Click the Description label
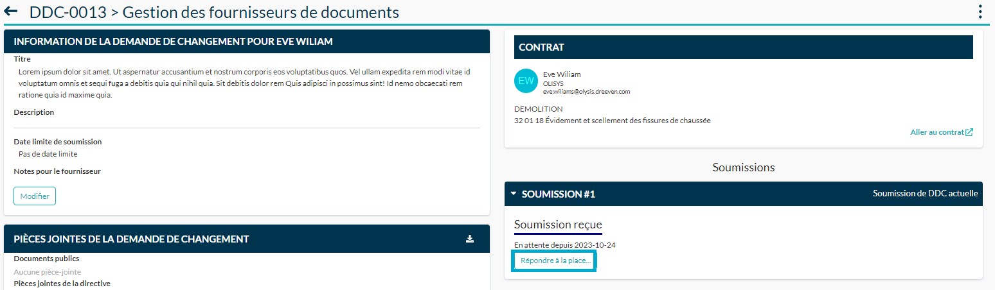Screen dimensions: 995x290 [x=34, y=112]
